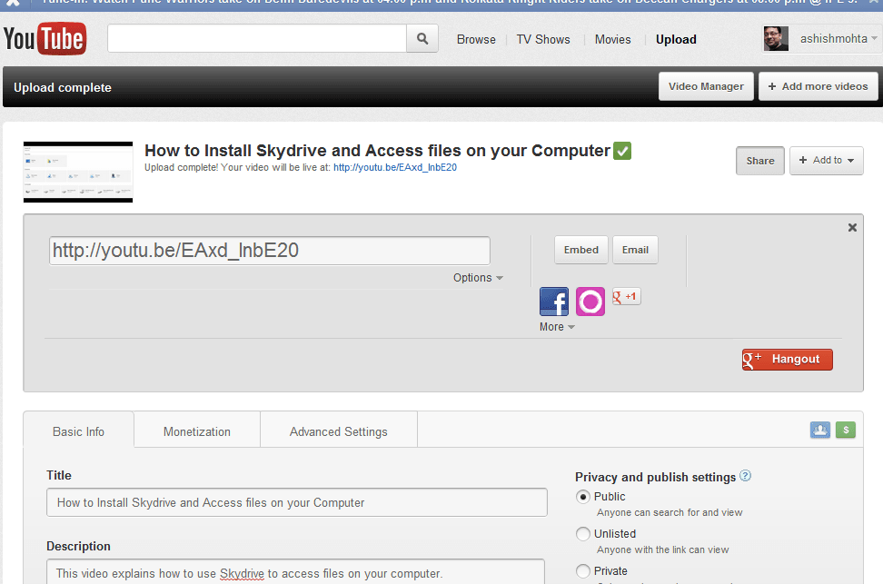Viewport: 883px width, 584px height.
Task: Go to Browse page
Action: (476, 39)
